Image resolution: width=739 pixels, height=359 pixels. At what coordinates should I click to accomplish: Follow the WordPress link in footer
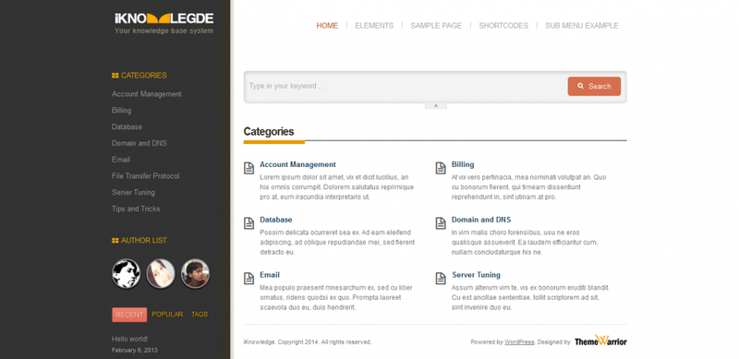click(x=519, y=342)
